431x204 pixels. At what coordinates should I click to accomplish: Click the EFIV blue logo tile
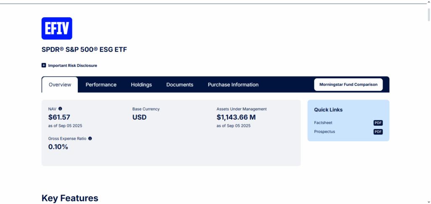(57, 29)
